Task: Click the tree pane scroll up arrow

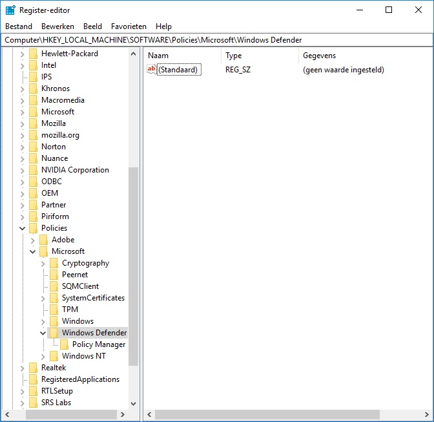Action: [134, 54]
